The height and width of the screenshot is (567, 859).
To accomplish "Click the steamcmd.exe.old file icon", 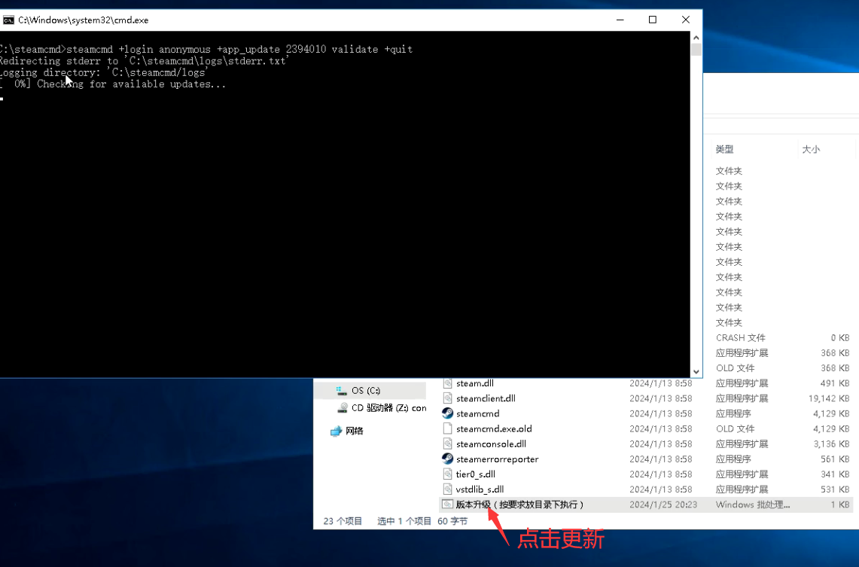I will pyautogui.click(x=447, y=428).
